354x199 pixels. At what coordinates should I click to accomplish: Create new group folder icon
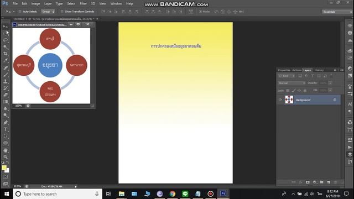321,182
